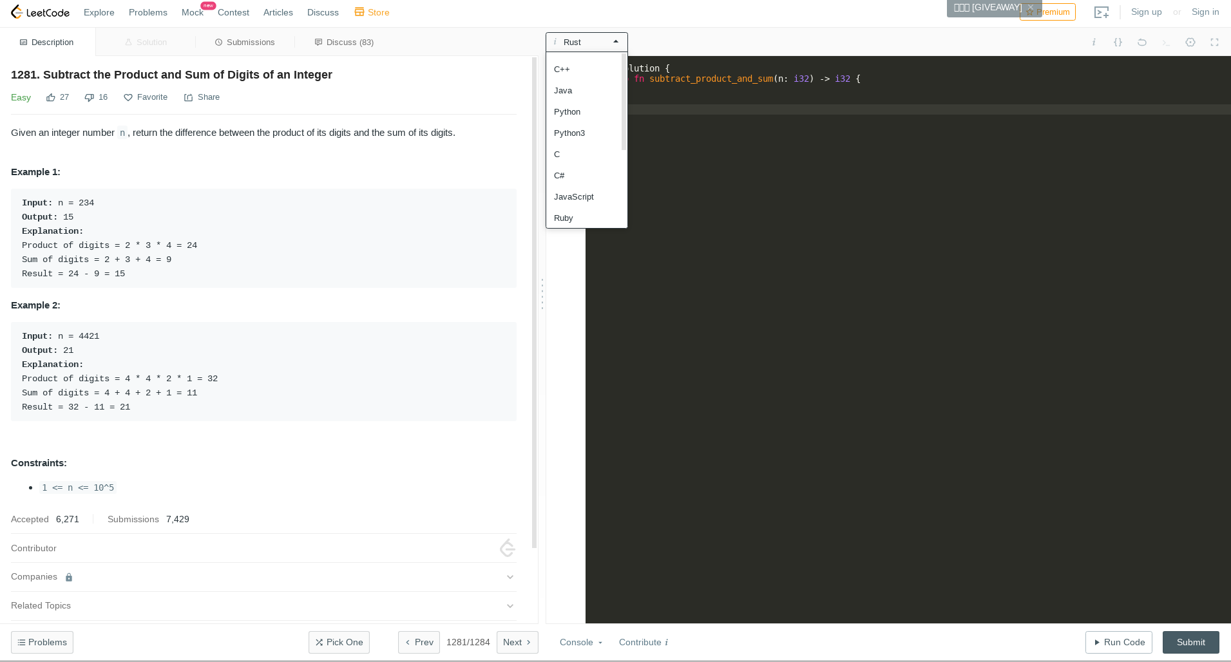Open the Console dropdown
The height and width of the screenshot is (662, 1231).
[581, 642]
